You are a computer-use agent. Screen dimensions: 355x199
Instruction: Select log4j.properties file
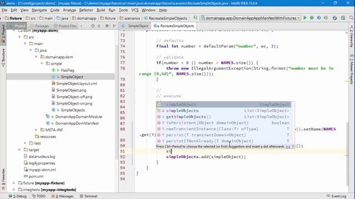click(x=42, y=163)
